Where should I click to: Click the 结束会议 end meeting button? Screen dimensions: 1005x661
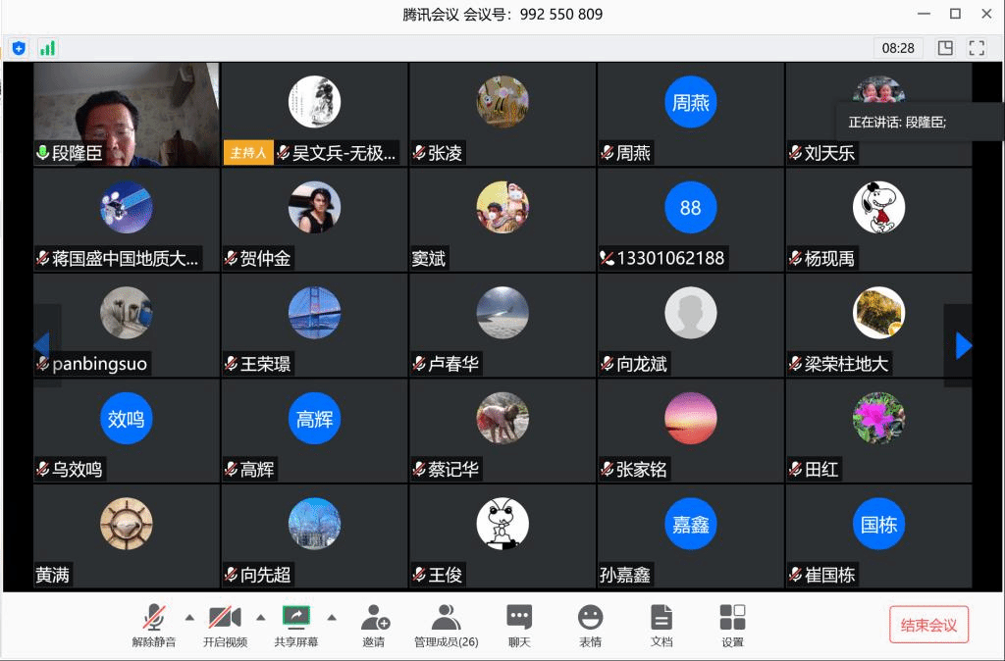pos(928,625)
